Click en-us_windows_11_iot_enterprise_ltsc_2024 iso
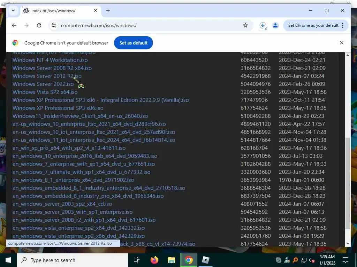 pos(94,140)
